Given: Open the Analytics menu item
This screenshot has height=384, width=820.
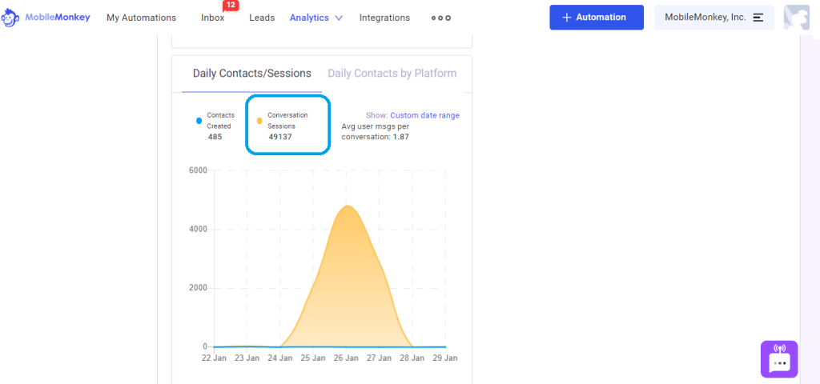Looking at the screenshot, I should [x=310, y=18].
